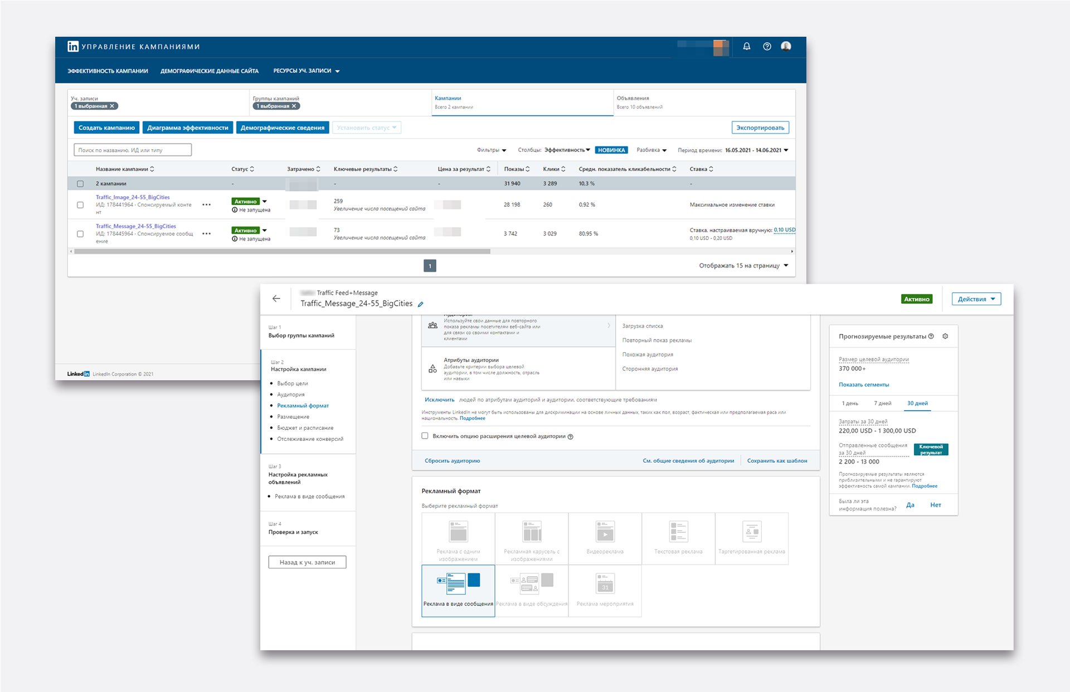Open the Фильтры dropdown
Screen dimensions: 1070x692
tap(491, 150)
